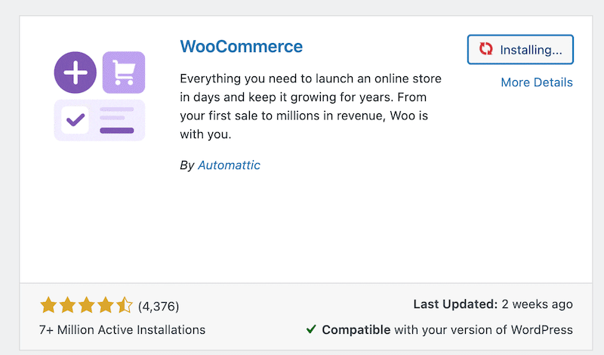Click the WooCommerce plugin title link
The image size is (604, 355).
coord(242,46)
